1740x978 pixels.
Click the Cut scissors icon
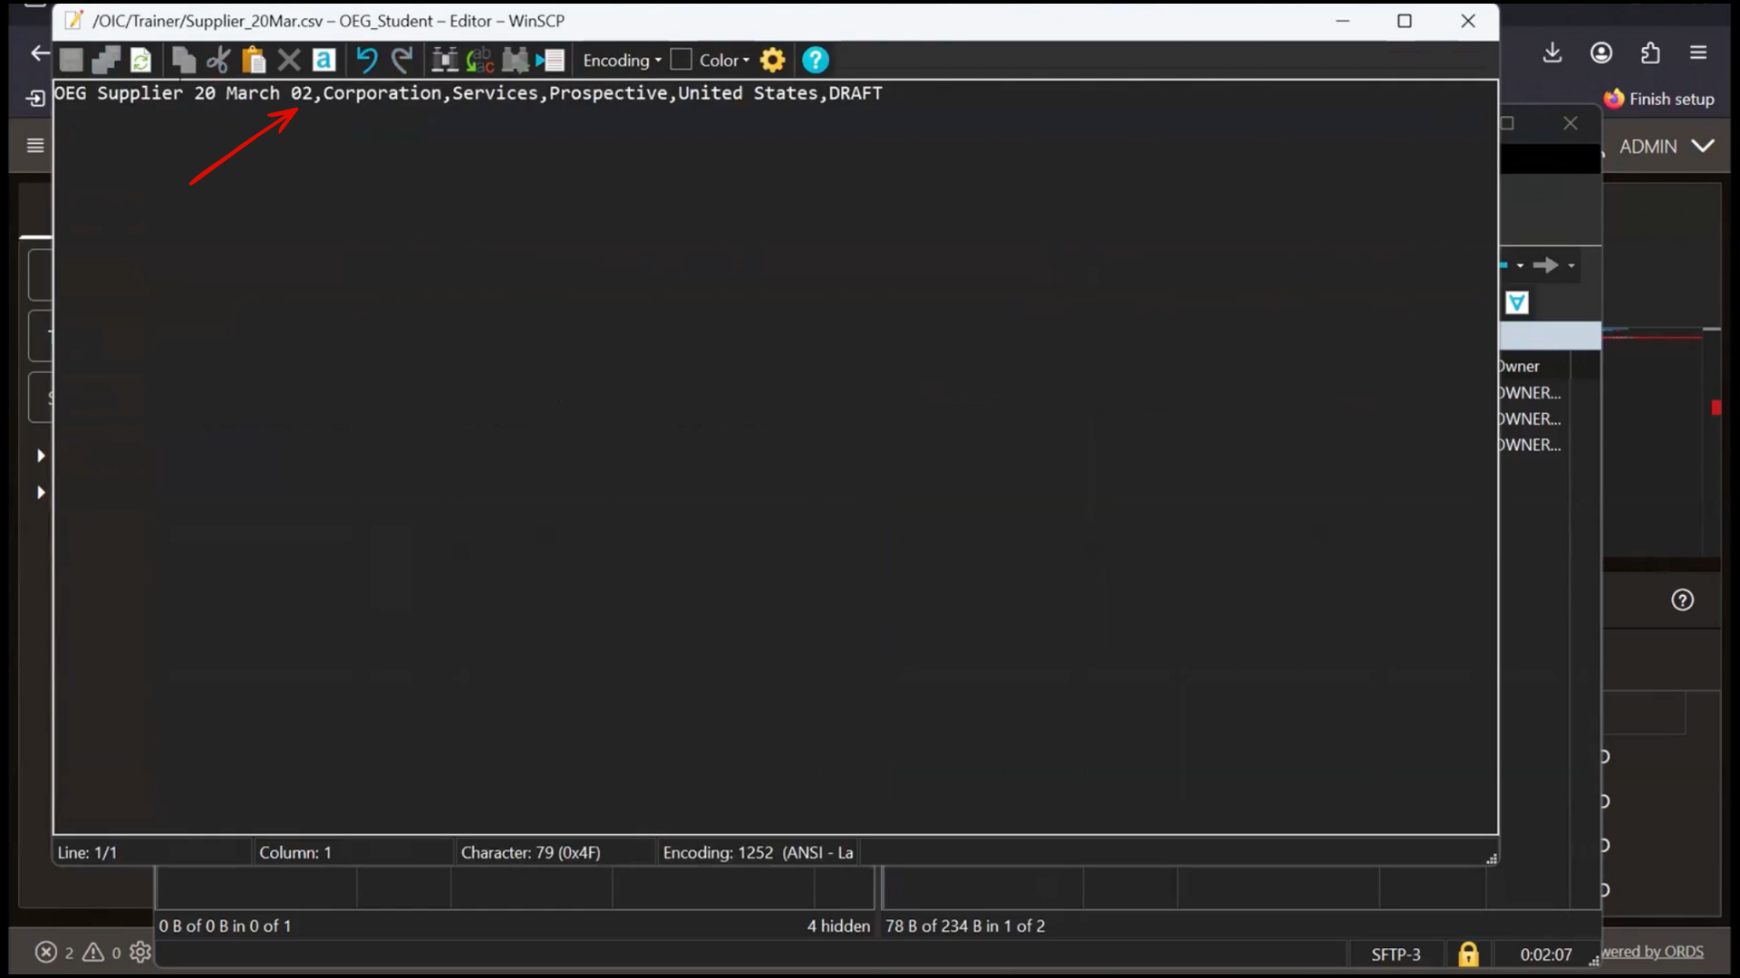coord(218,60)
